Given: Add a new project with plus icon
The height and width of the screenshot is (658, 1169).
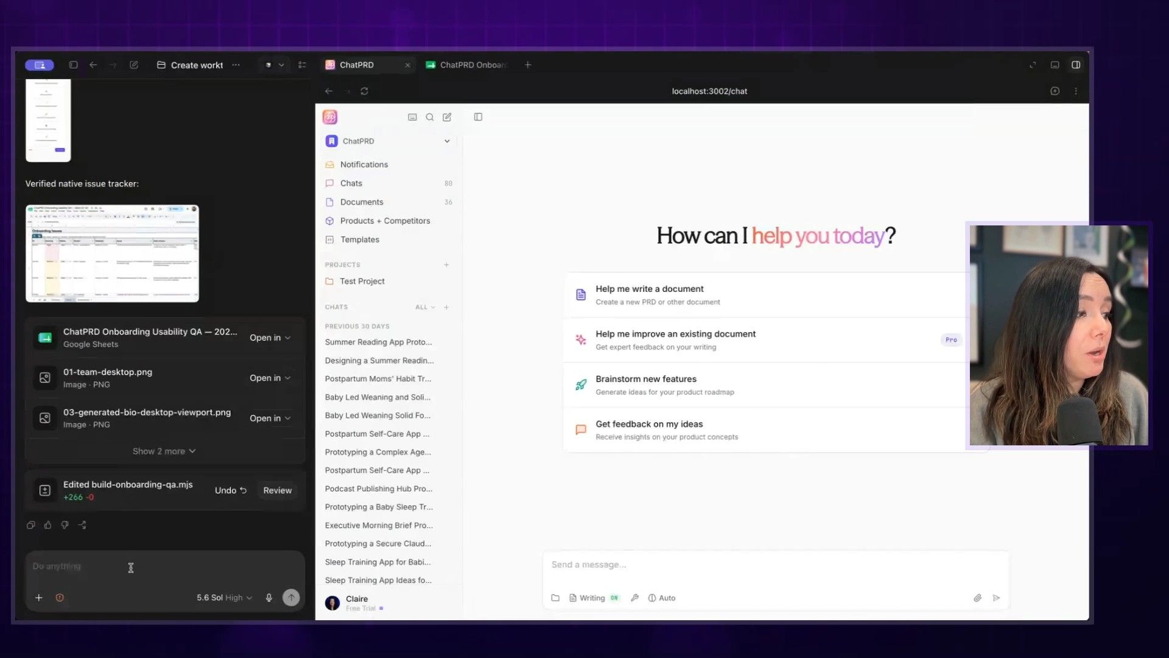Looking at the screenshot, I should pyautogui.click(x=446, y=265).
